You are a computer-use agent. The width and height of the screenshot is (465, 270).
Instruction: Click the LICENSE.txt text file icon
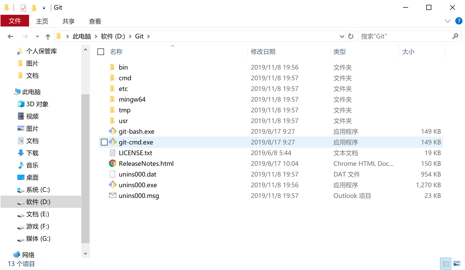point(112,153)
